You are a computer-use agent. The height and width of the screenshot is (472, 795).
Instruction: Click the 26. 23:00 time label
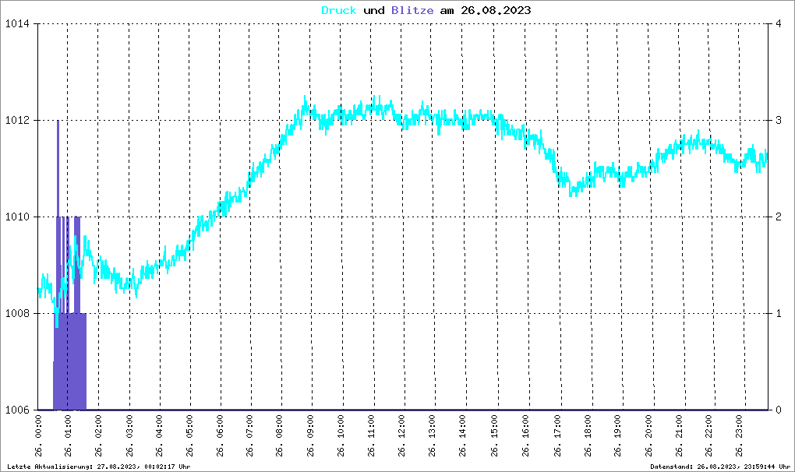coord(739,435)
